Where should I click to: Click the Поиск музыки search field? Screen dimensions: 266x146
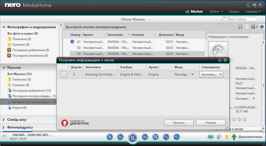coord(242,19)
